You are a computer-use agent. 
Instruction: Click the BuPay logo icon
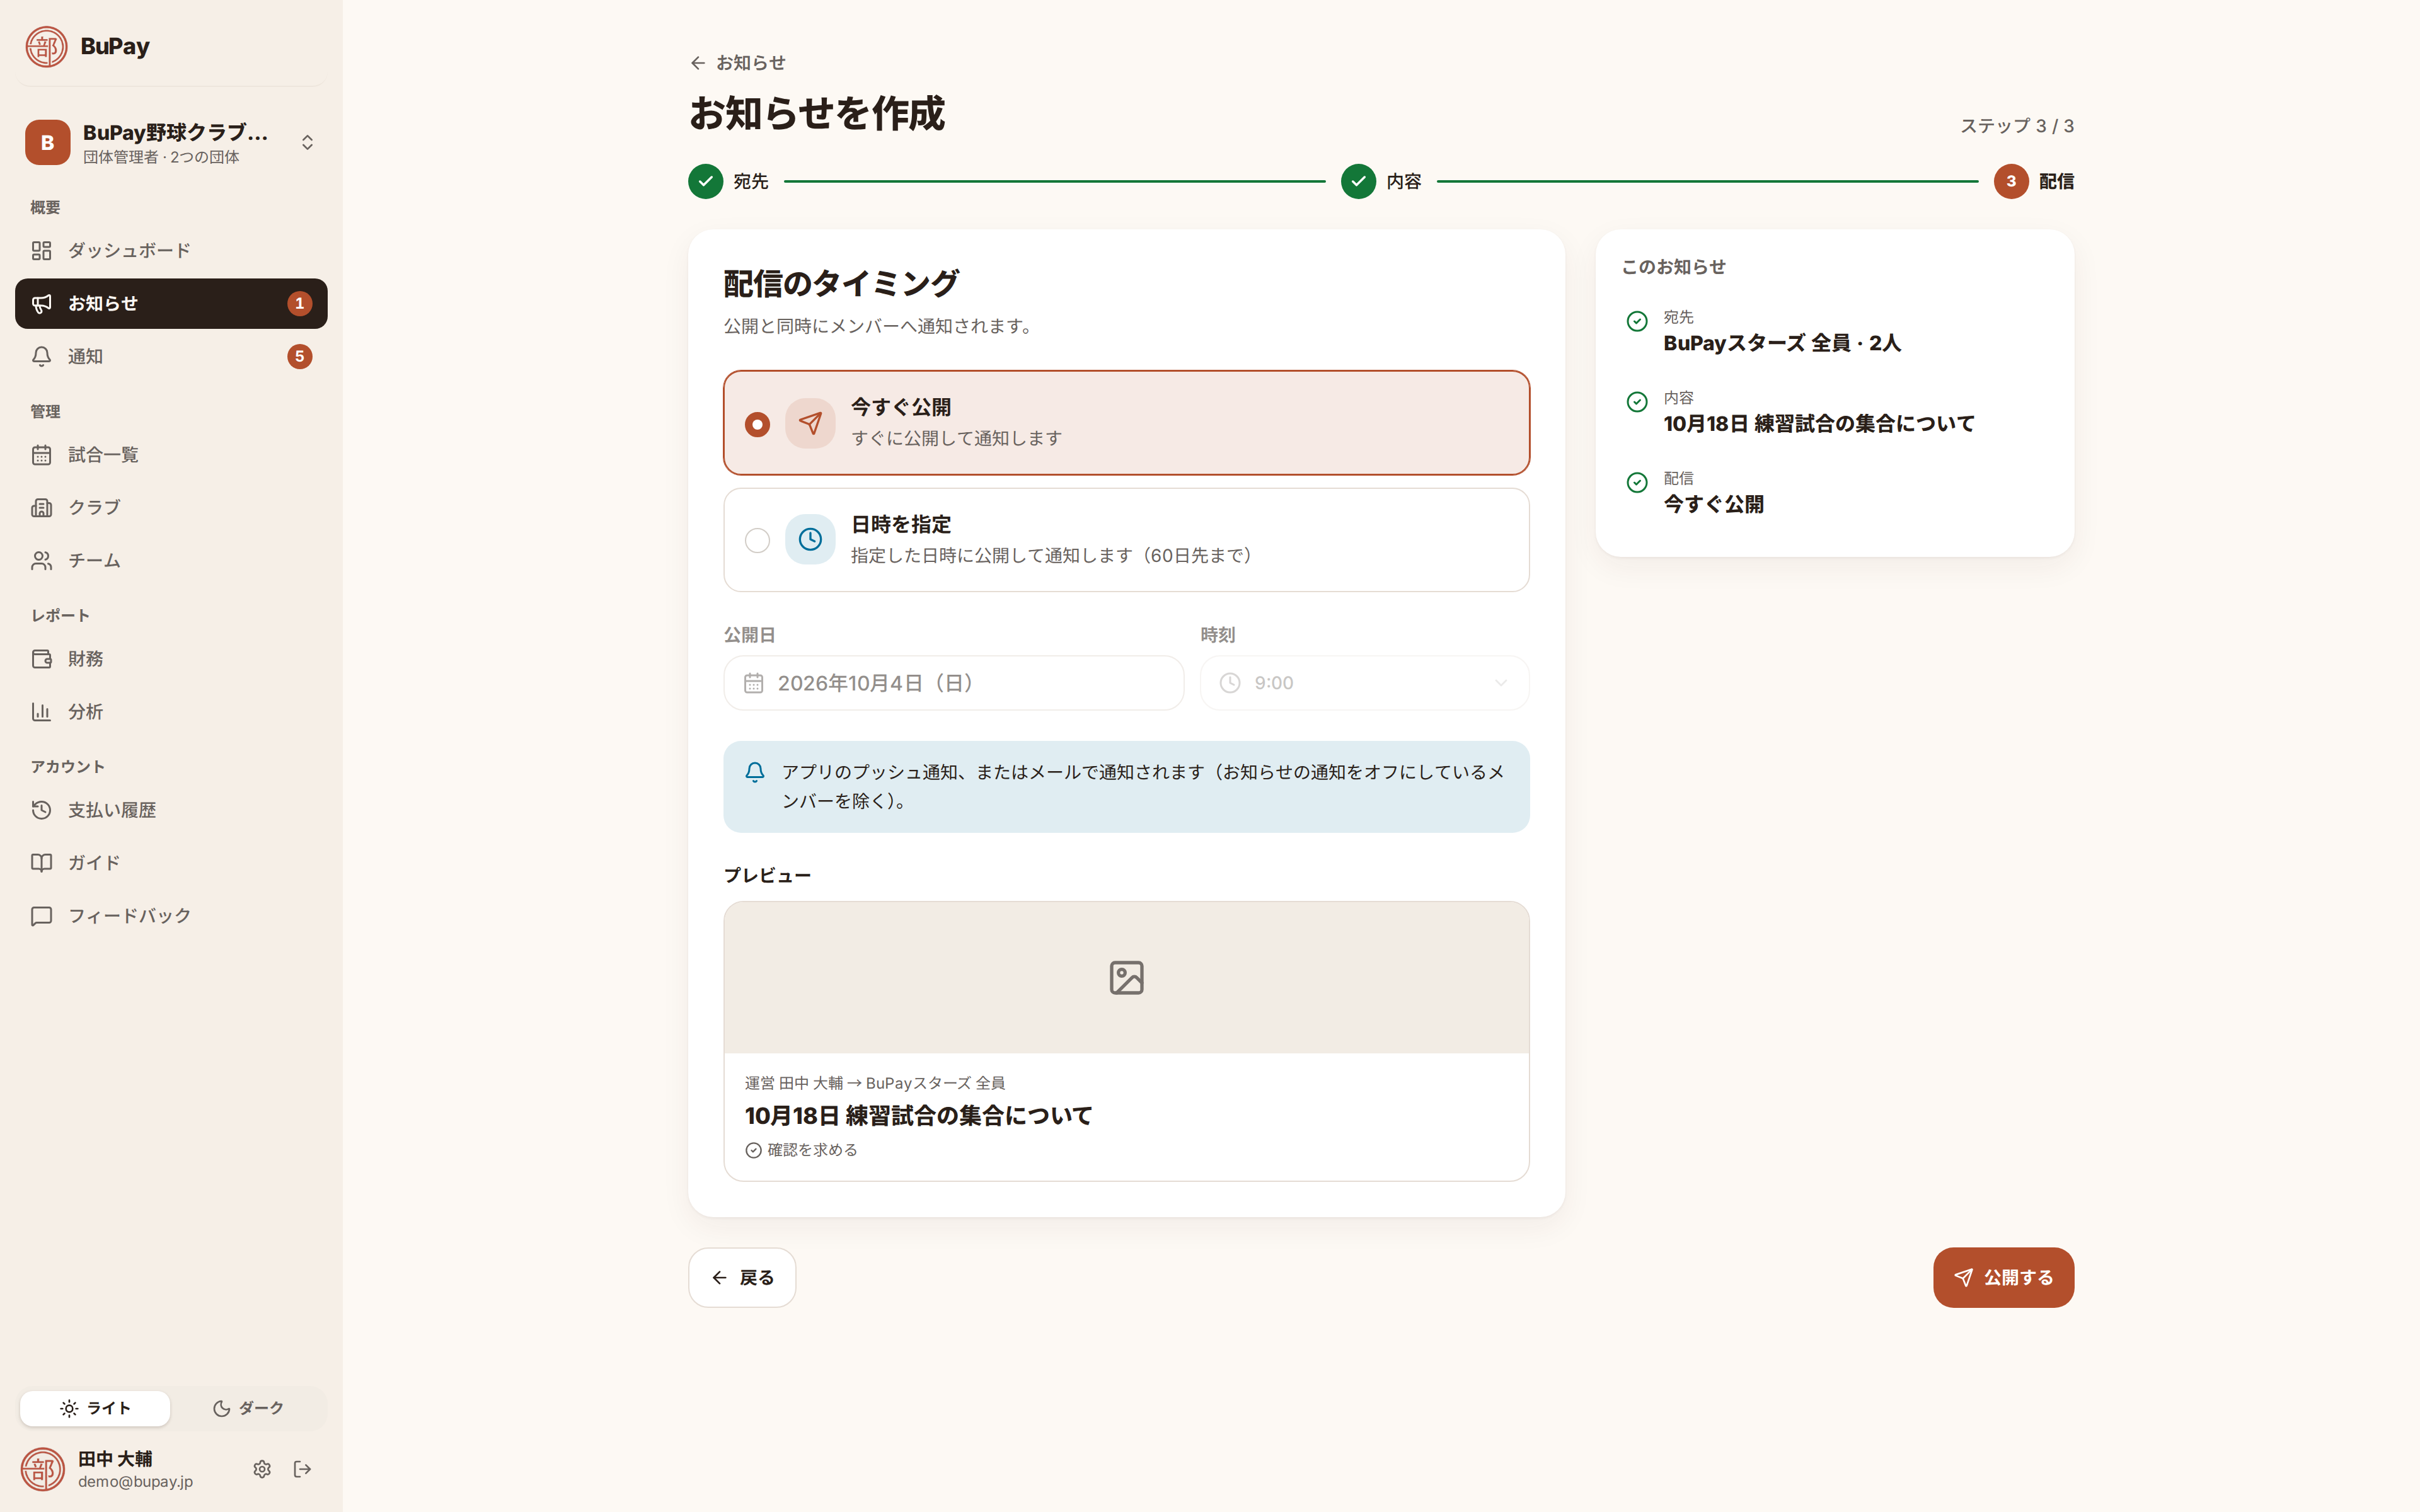(46, 46)
